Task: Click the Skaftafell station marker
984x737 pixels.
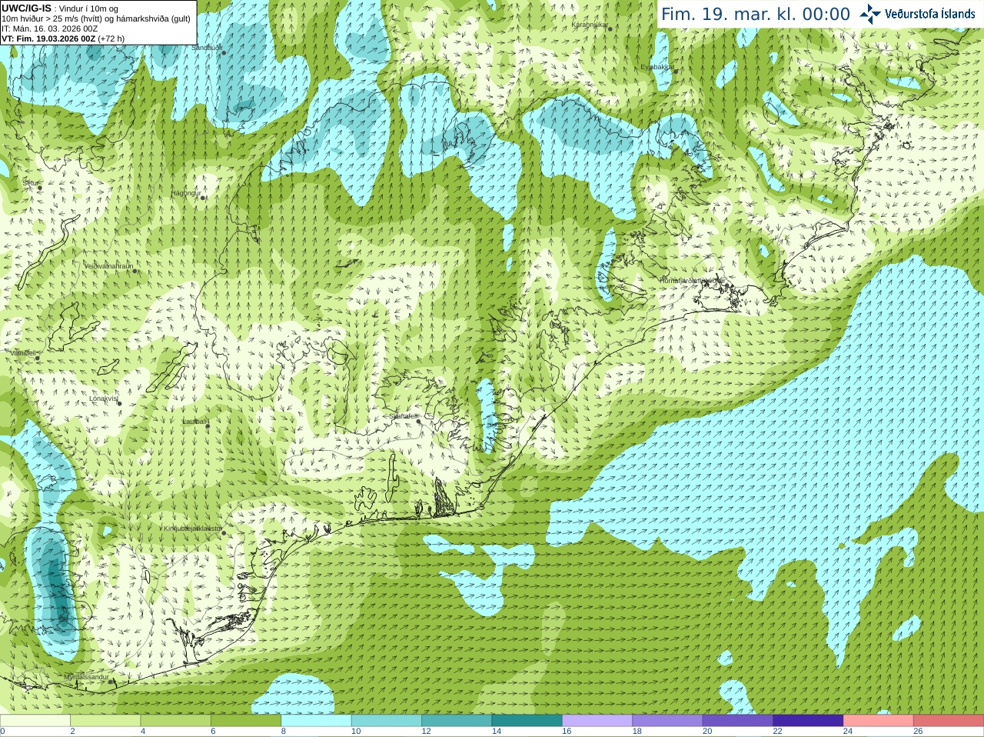Action: (x=418, y=421)
